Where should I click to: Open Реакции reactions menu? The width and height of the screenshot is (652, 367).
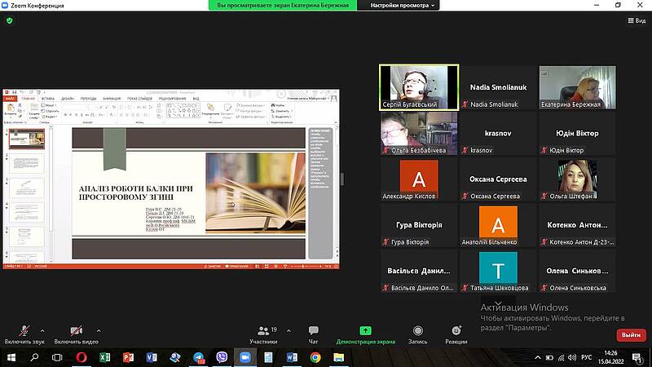click(x=456, y=334)
